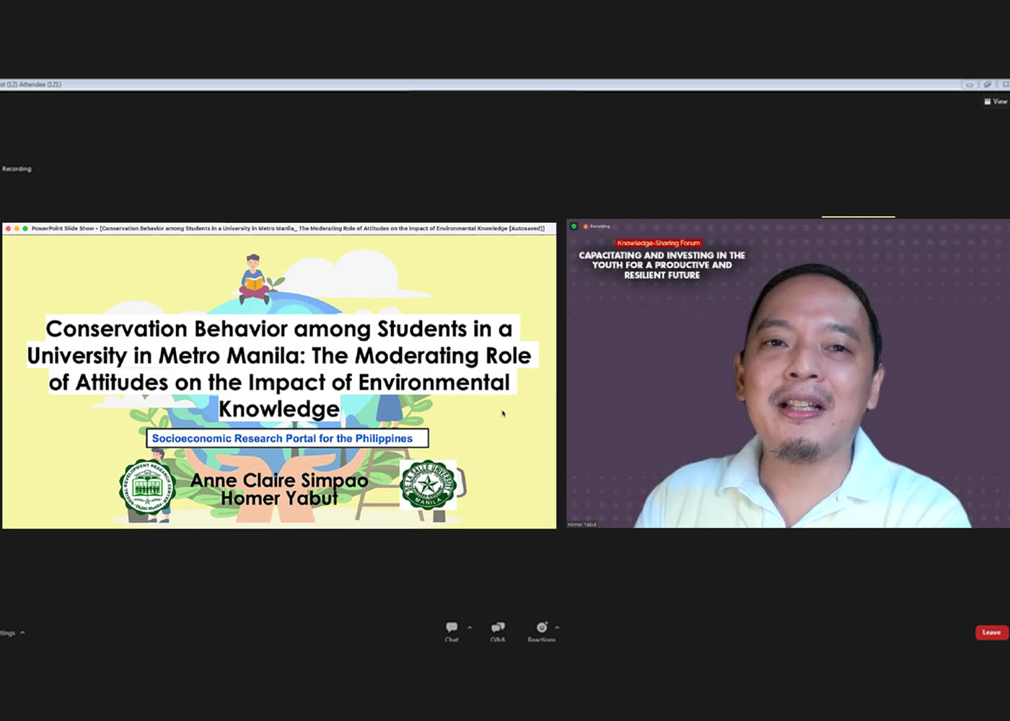Select the Homer Yabut speaker video thumbnail

[788, 373]
